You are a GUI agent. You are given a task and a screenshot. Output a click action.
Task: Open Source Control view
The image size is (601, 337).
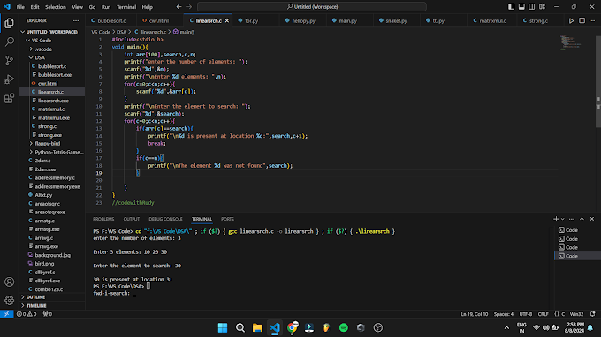tap(9, 61)
